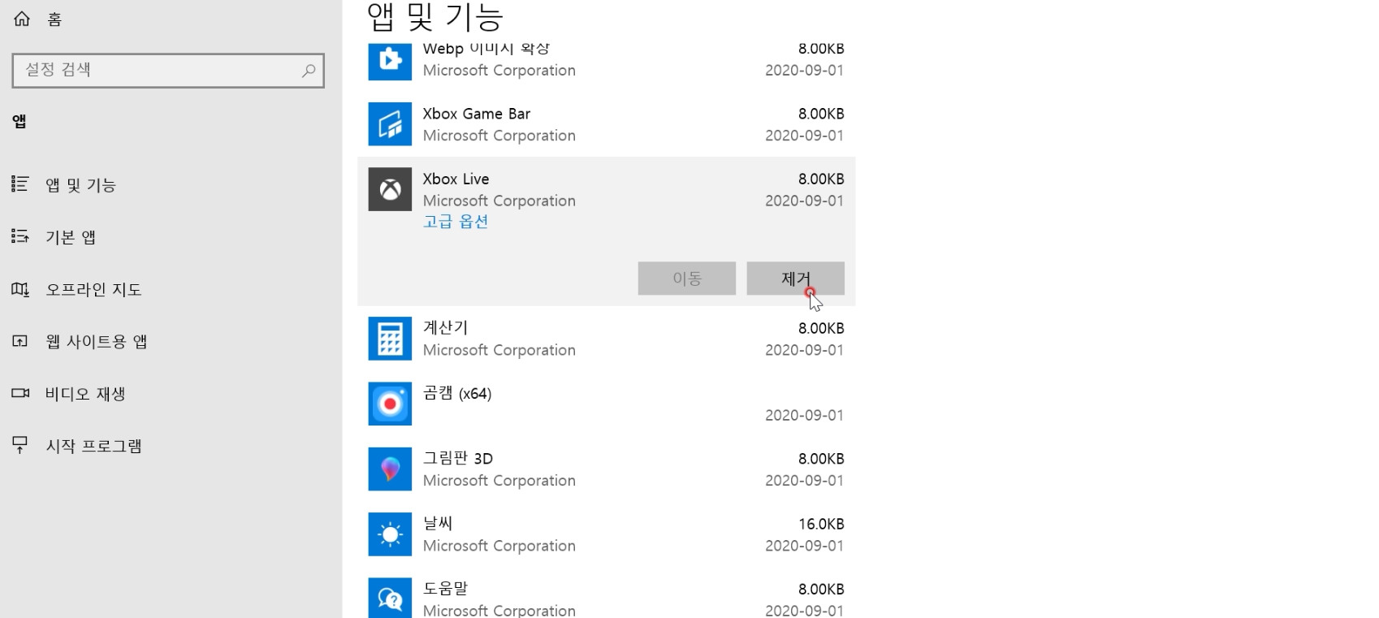Select the 도움말 app name

tap(445, 588)
